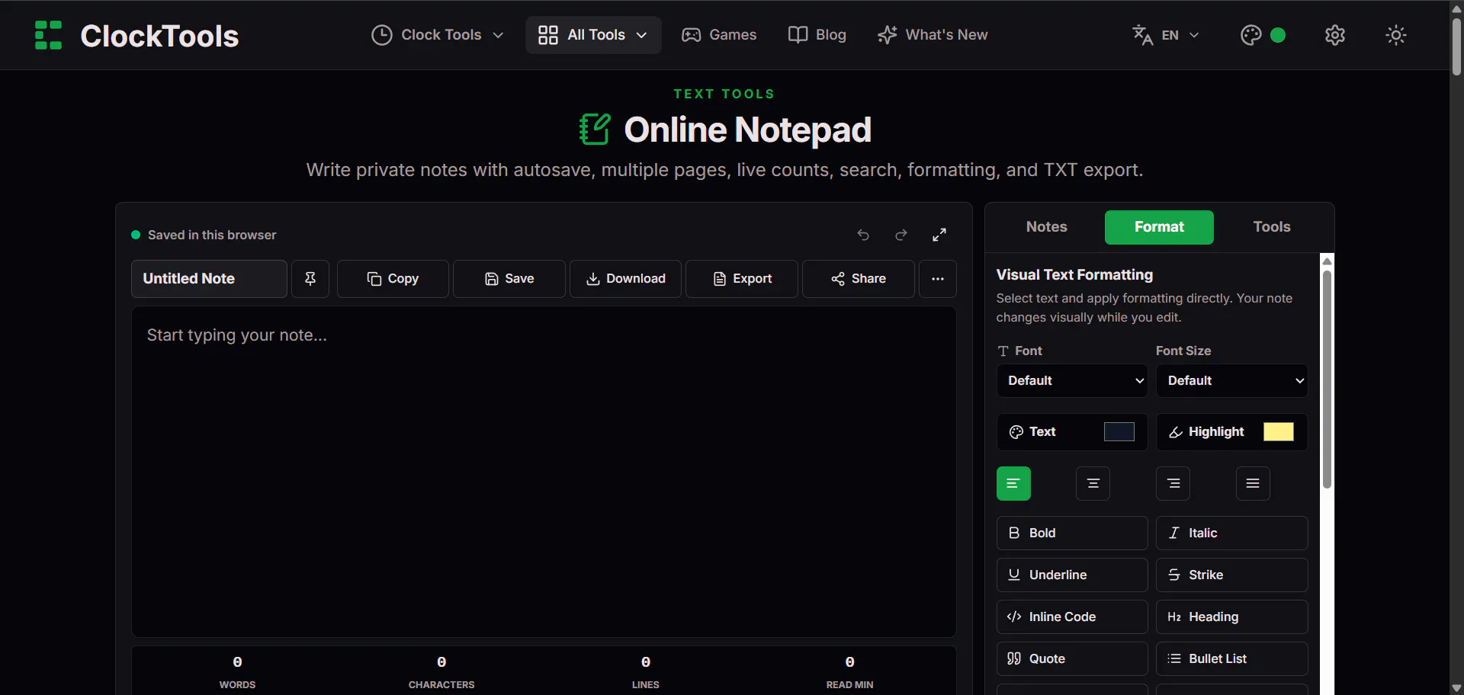
Task: Open the Blog page
Action: point(817,35)
